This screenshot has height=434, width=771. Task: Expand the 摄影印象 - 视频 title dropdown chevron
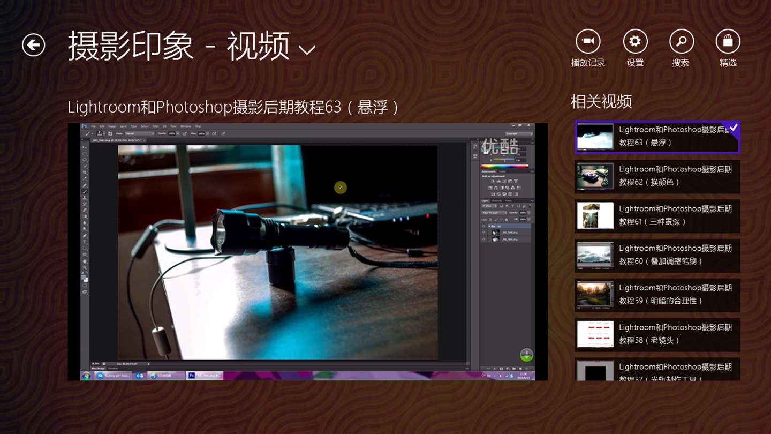click(x=307, y=50)
